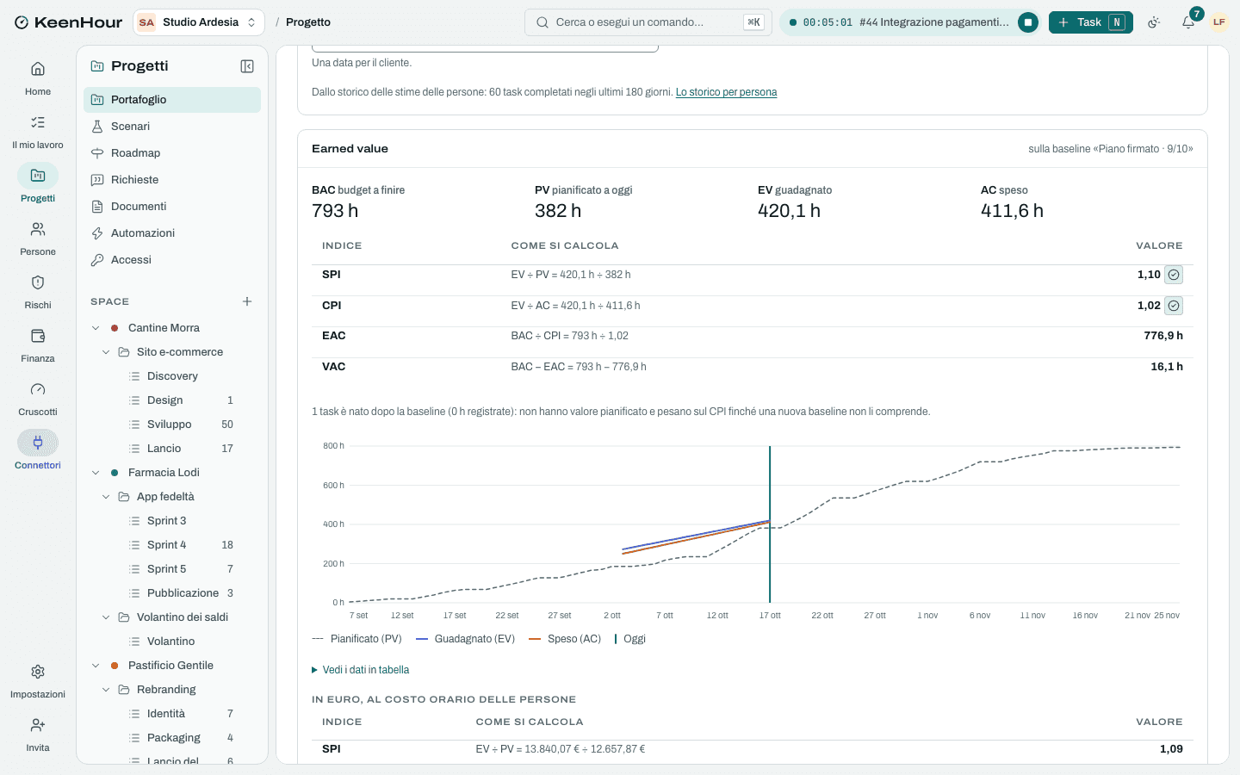Screen dimensions: 1240x775
Task: Create new Task button
Action: (1090, 22)
